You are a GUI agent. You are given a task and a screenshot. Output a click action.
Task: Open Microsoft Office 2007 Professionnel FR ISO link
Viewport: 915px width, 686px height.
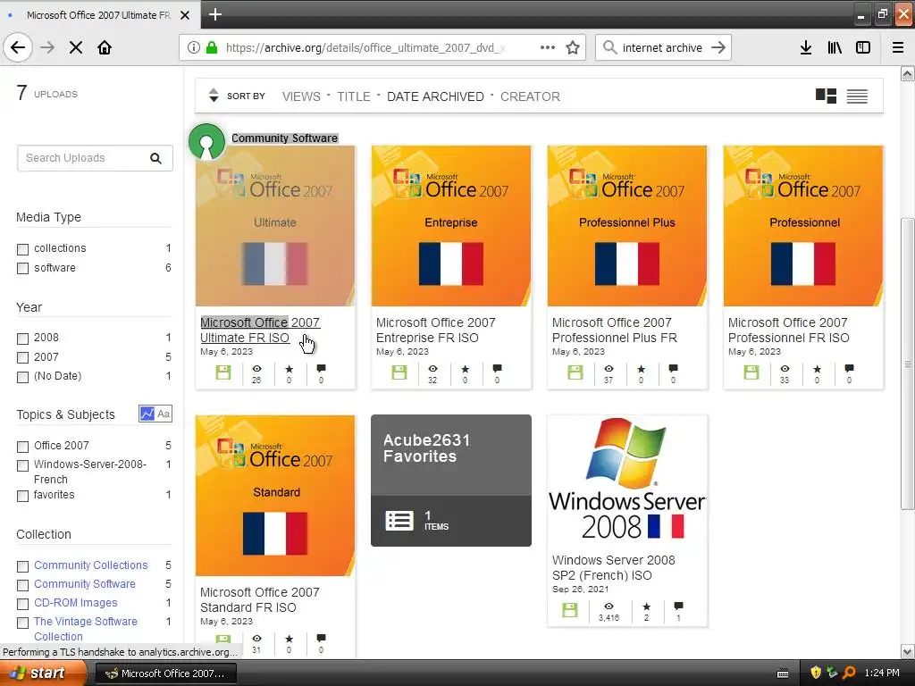click(x=788, y=330)
